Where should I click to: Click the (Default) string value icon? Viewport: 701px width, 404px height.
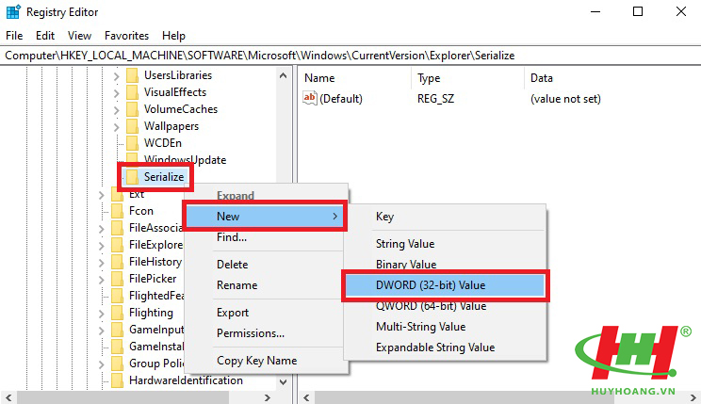[x=309, y=98]
